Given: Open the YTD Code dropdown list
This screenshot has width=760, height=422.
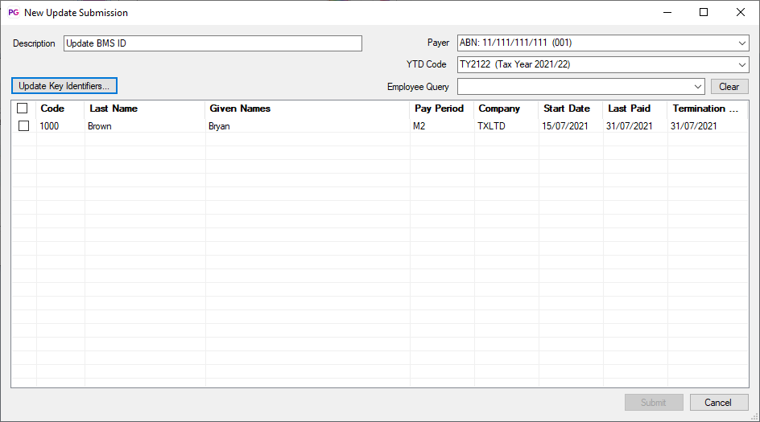Looking at the screenshot, I should (741, 65).
